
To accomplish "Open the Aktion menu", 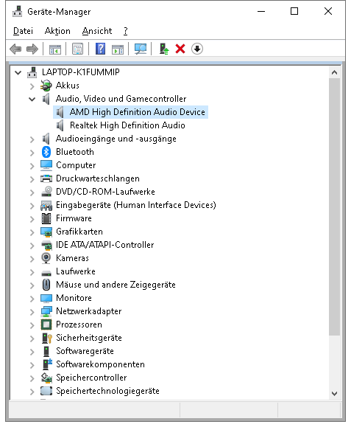I will click(x=57, y=31).
